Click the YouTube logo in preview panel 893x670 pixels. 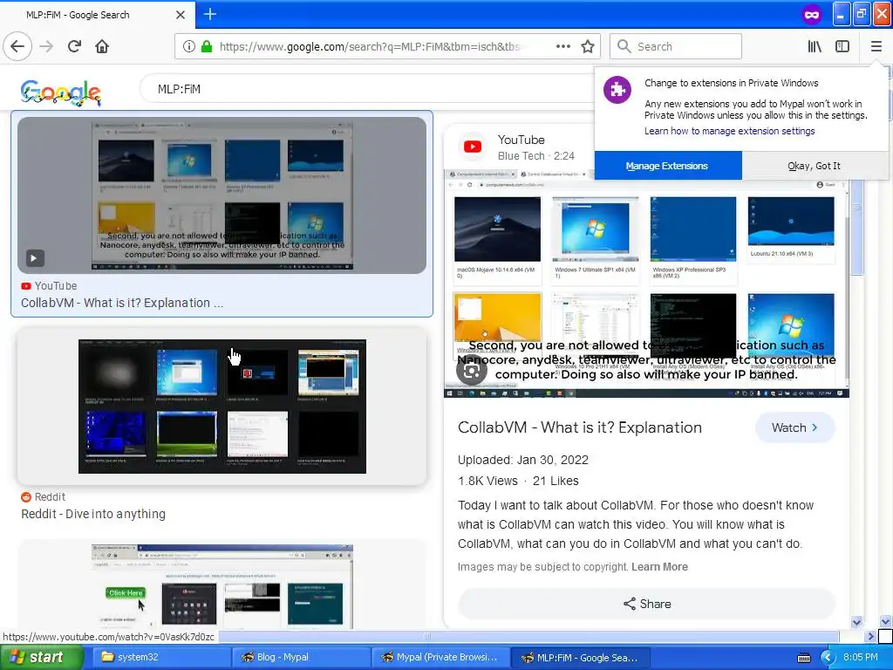(x=472, y=147)
